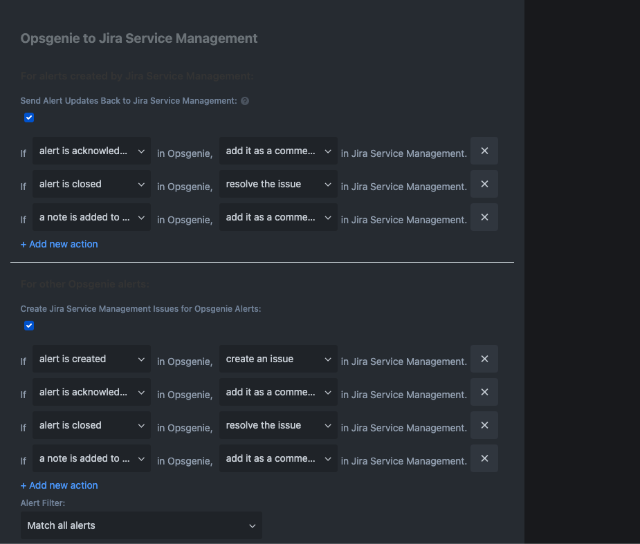Screen dimensions: 640x544
Task: Open 'resolve the issue' action dropdown under Create Issues section
Action: 278,425
